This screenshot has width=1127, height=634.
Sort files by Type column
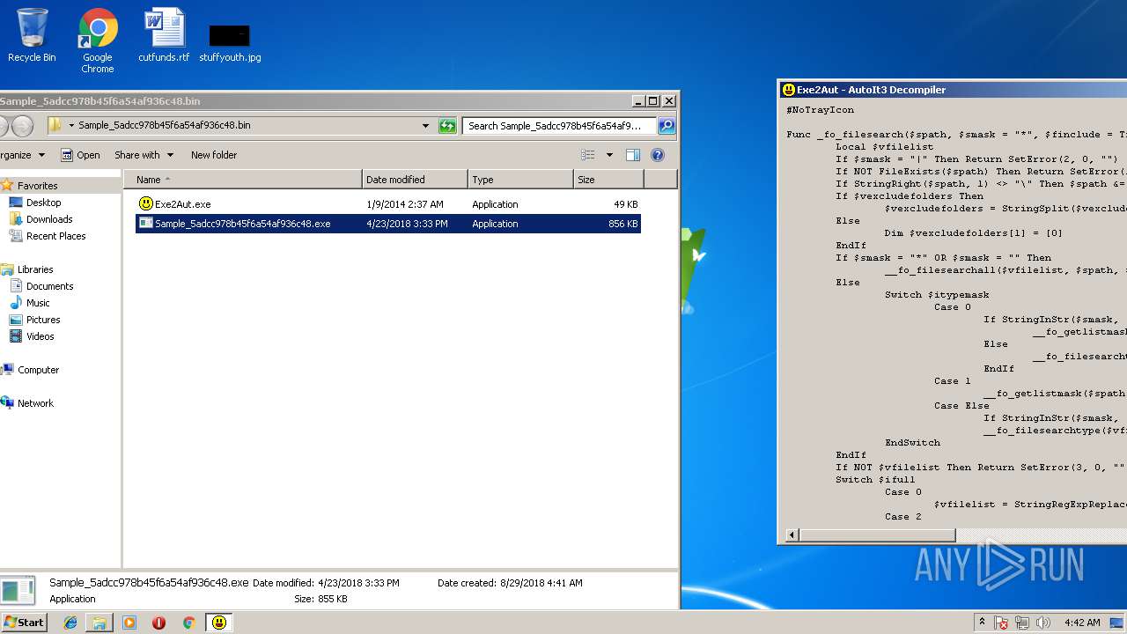pyautogui.click(x=520, y=180)
